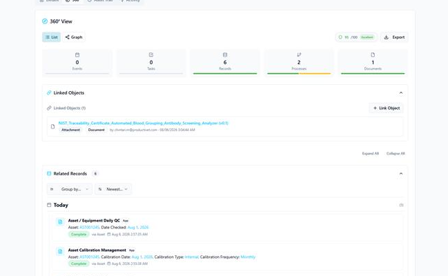Click Collapse All

tap(396, 153)
